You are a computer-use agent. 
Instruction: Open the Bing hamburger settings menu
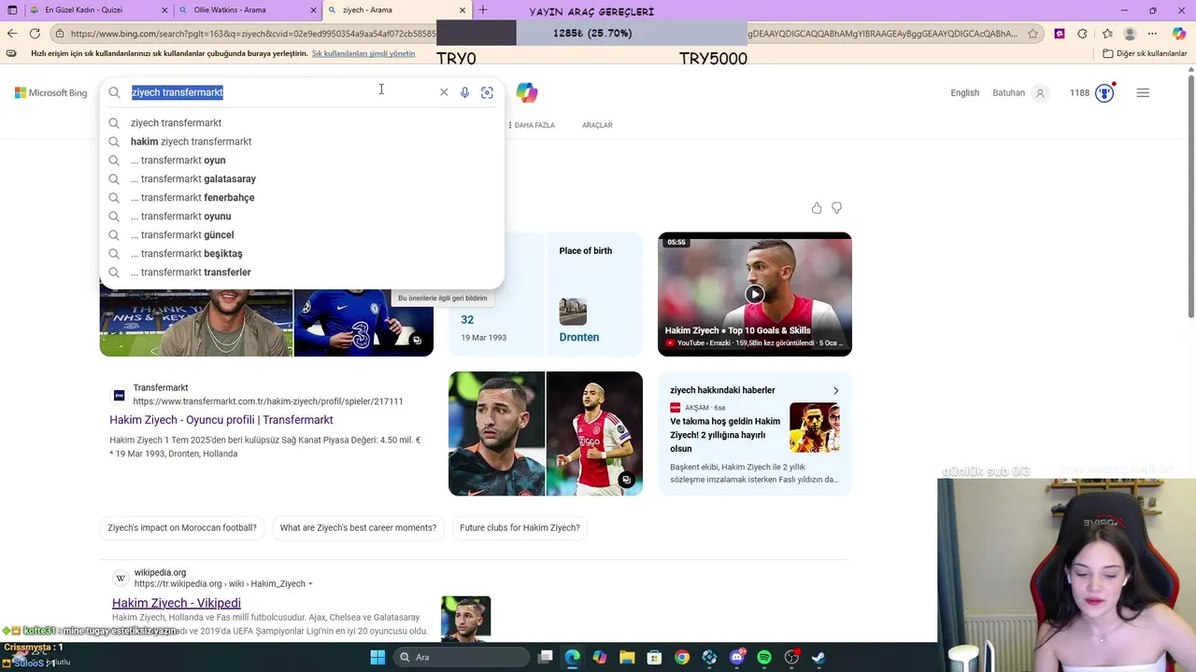pyautogui.click(x=1143, y=92)
